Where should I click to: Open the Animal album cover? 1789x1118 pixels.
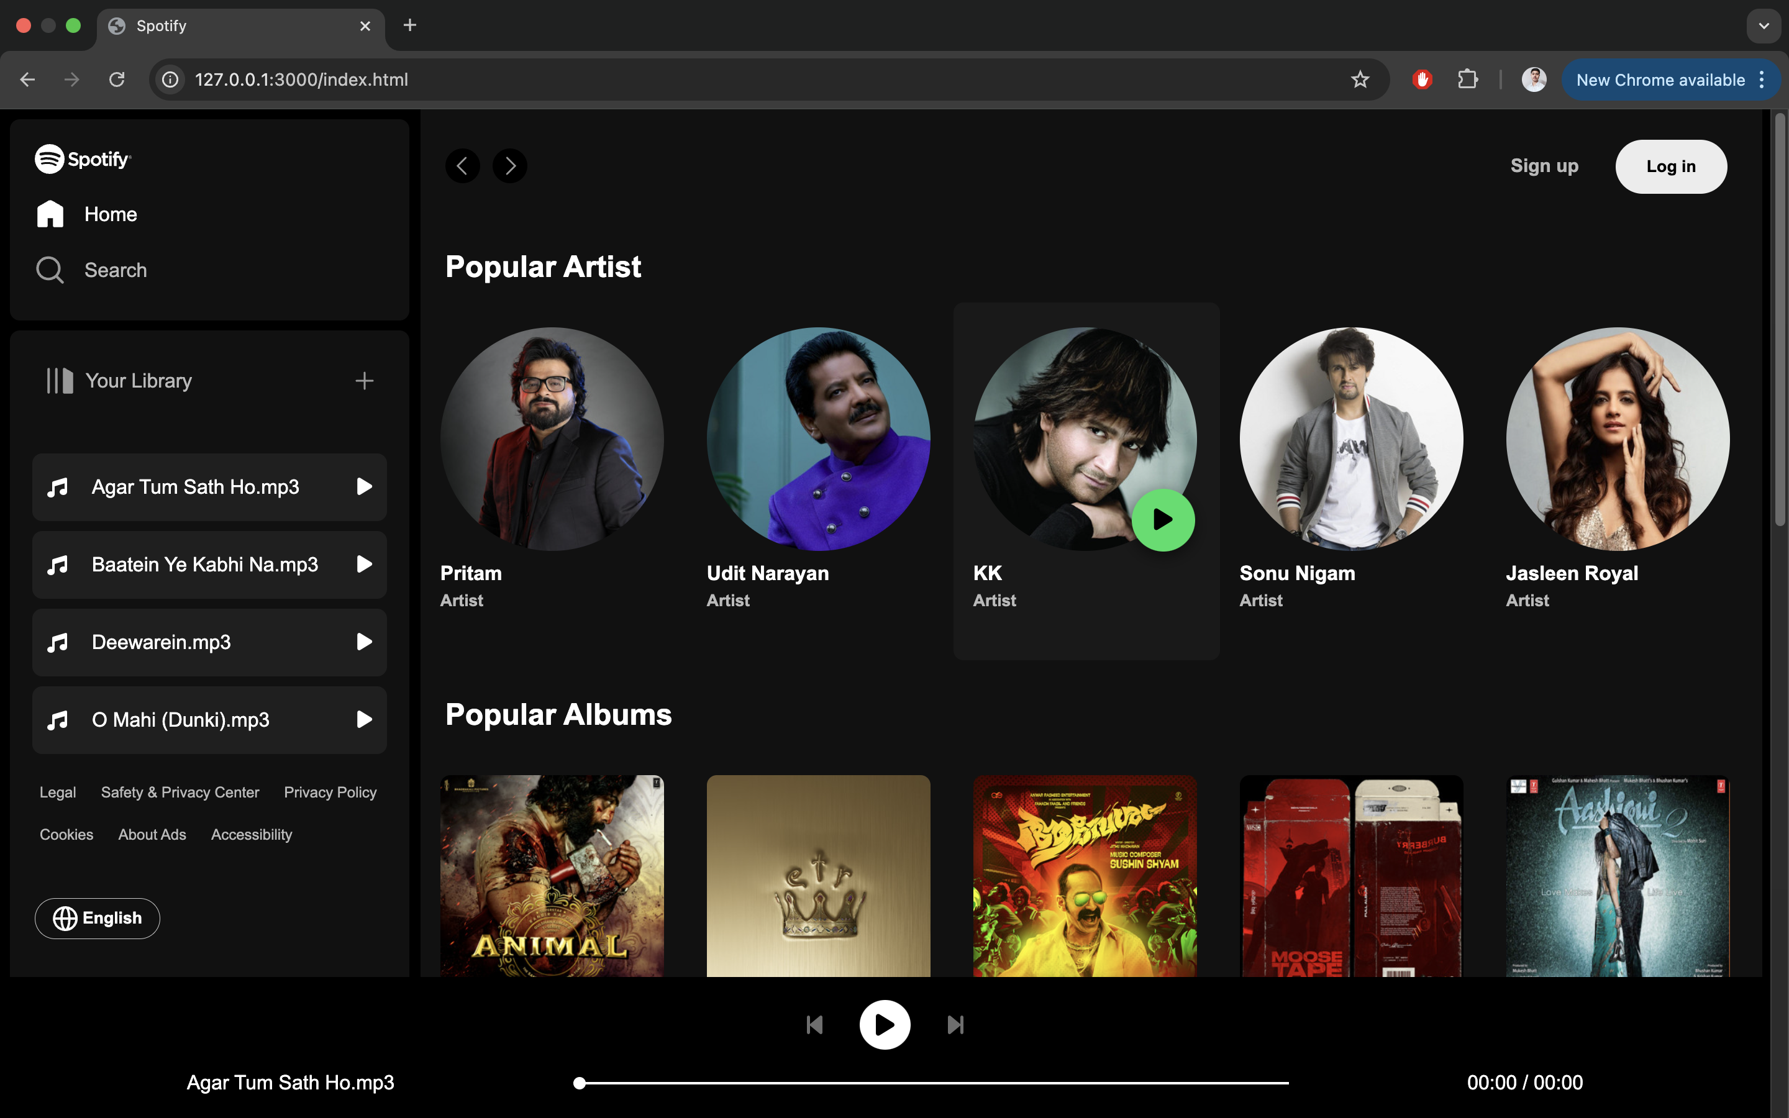point(552,876)
